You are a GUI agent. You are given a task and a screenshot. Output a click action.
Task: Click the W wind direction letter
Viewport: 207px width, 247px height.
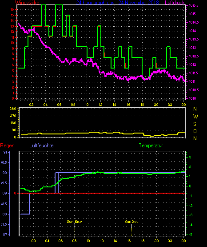195,117
